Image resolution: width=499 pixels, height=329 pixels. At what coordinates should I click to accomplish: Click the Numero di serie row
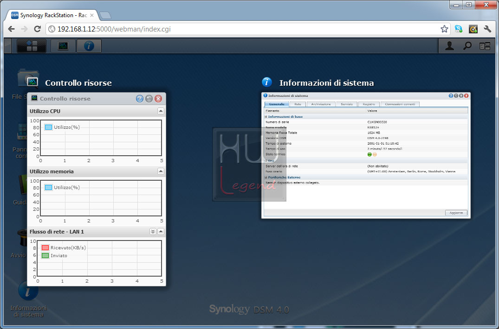tap(366, 122)
